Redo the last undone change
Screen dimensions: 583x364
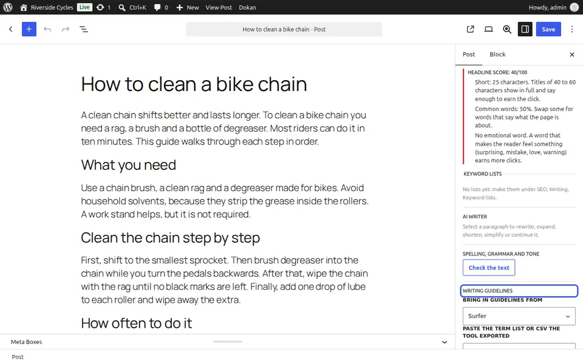pos(66,29)
